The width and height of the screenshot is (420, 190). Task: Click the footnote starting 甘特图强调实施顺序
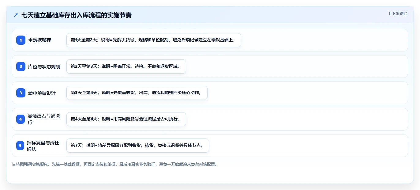[115, 164]
